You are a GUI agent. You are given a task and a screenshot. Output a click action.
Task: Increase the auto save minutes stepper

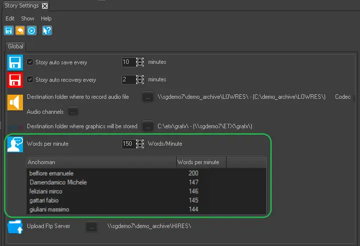point(140,60)
